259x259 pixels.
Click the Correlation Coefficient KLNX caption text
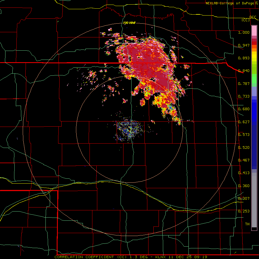(131, 257)
